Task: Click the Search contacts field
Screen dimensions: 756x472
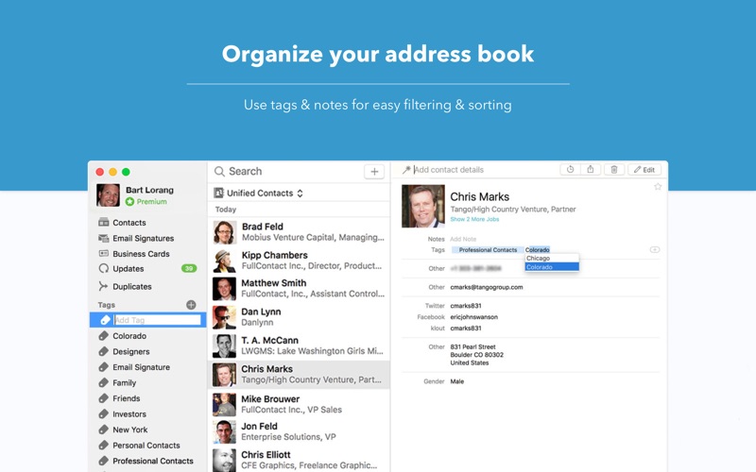Action: (x=287, y=172)
